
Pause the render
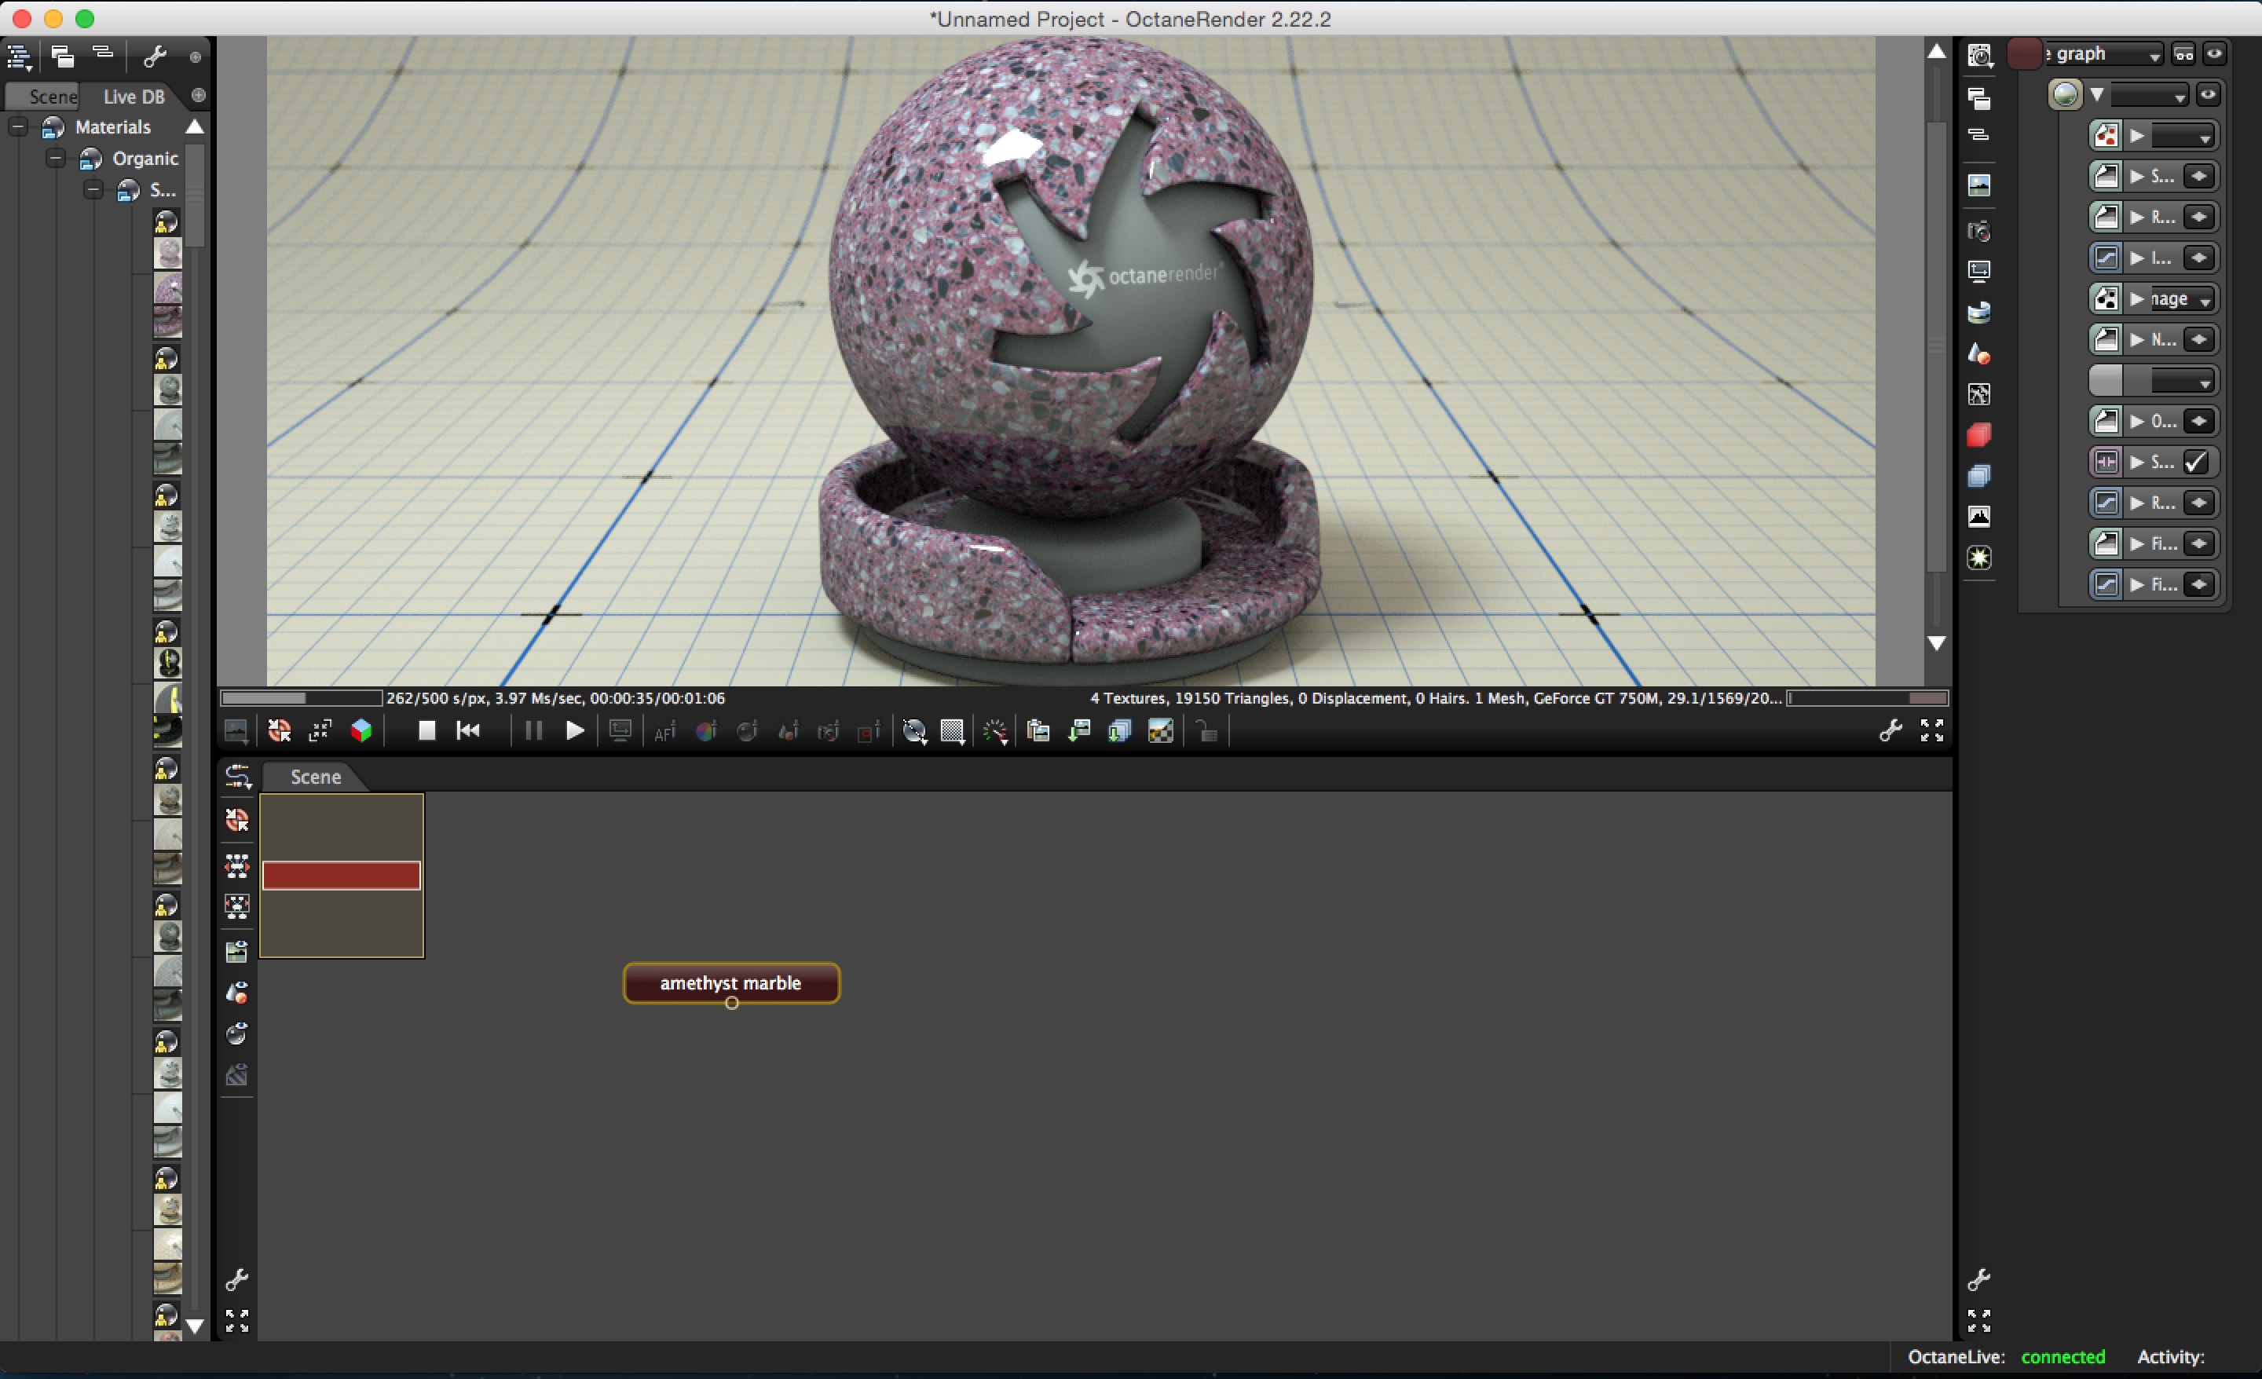[x=533, y=731]
